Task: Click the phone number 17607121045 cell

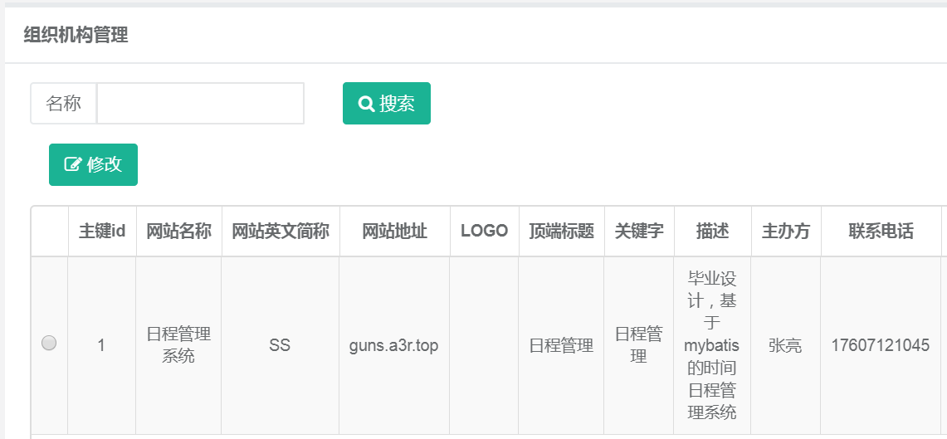Action: click(x=880, y=345)
